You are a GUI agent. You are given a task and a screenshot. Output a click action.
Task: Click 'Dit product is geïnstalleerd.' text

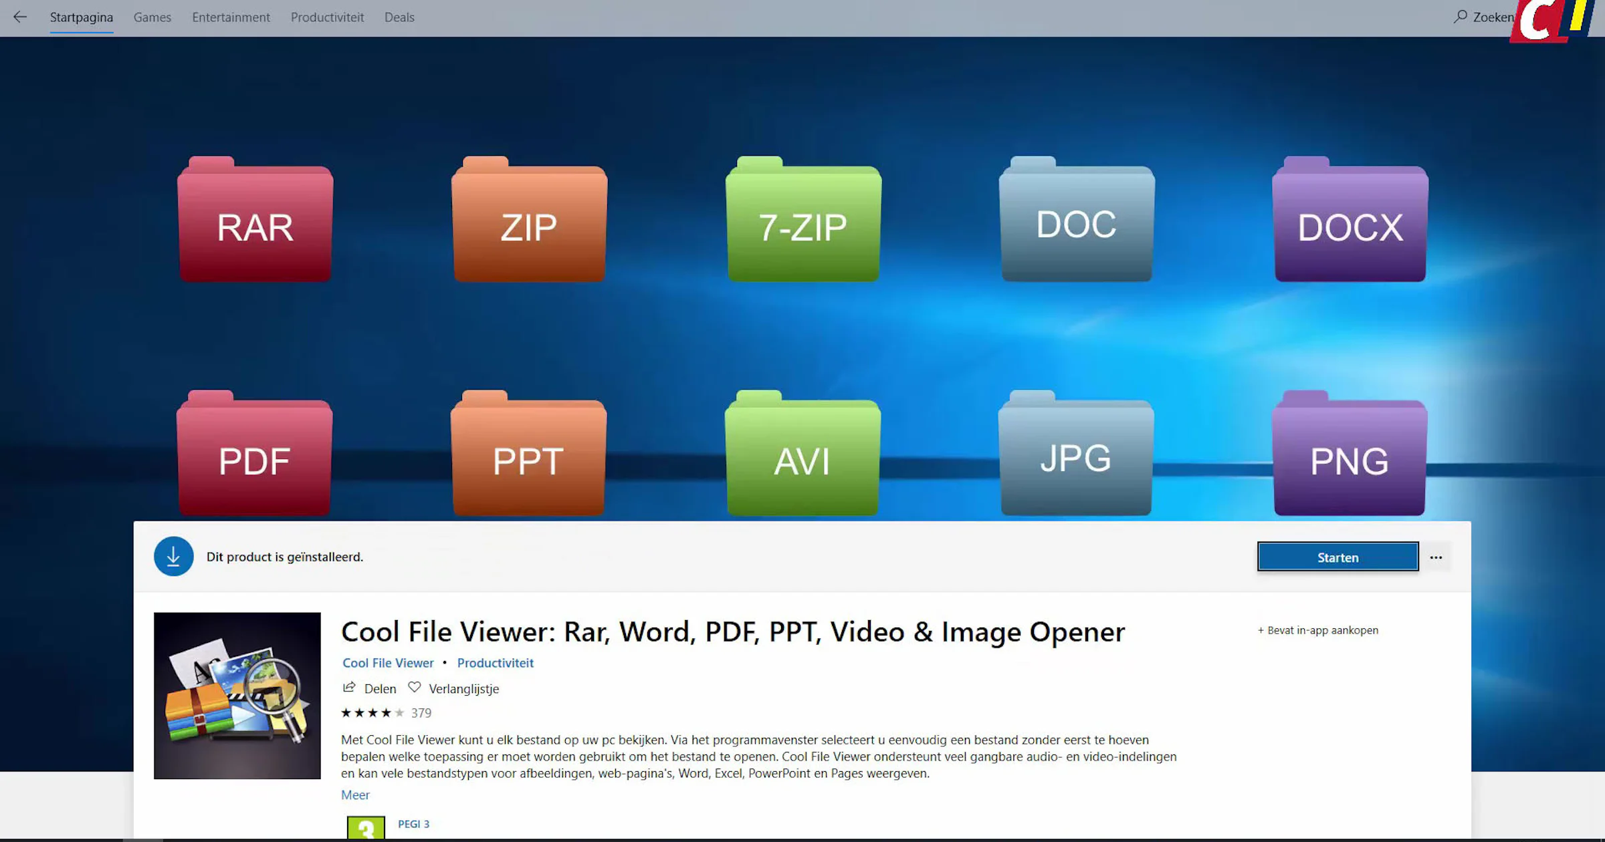point(285,557)
